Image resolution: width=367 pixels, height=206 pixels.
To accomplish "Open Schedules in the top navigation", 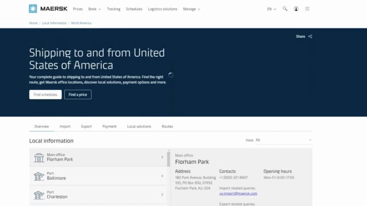I will click(134, 9).
